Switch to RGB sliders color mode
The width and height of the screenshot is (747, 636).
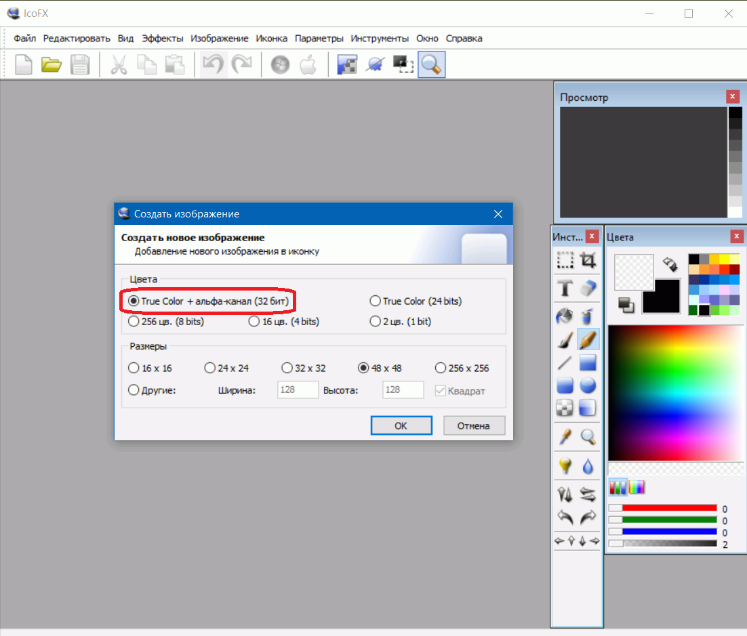pos(618,488)
